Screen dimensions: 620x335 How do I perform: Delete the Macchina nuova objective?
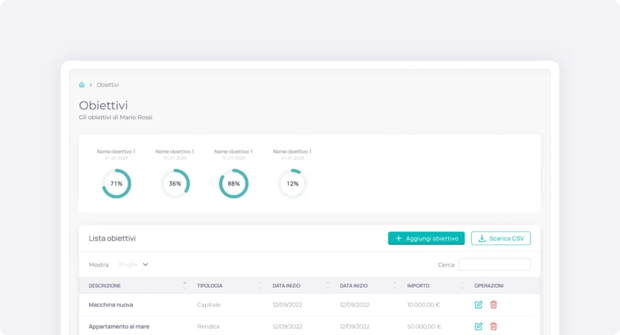click(493, 305)
